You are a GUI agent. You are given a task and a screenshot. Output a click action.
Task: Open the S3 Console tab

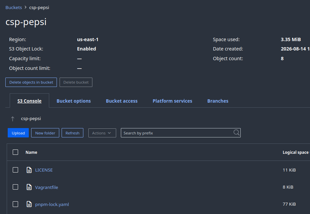[29, 101]
